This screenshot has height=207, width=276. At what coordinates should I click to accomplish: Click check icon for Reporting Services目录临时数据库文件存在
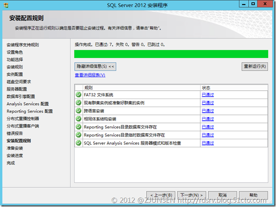click(78, 135)
